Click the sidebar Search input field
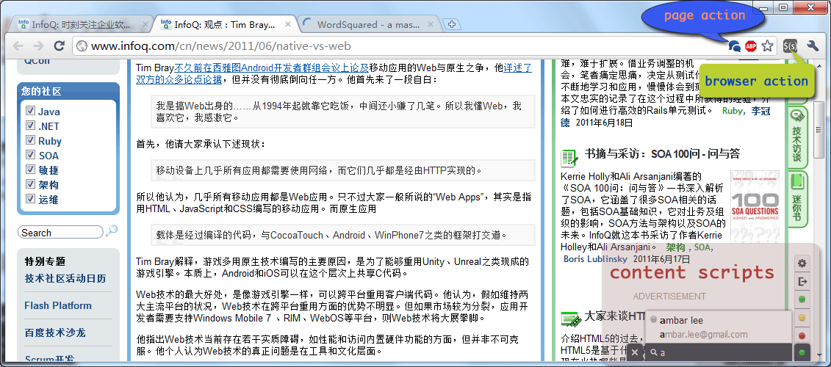 [60, 232]
